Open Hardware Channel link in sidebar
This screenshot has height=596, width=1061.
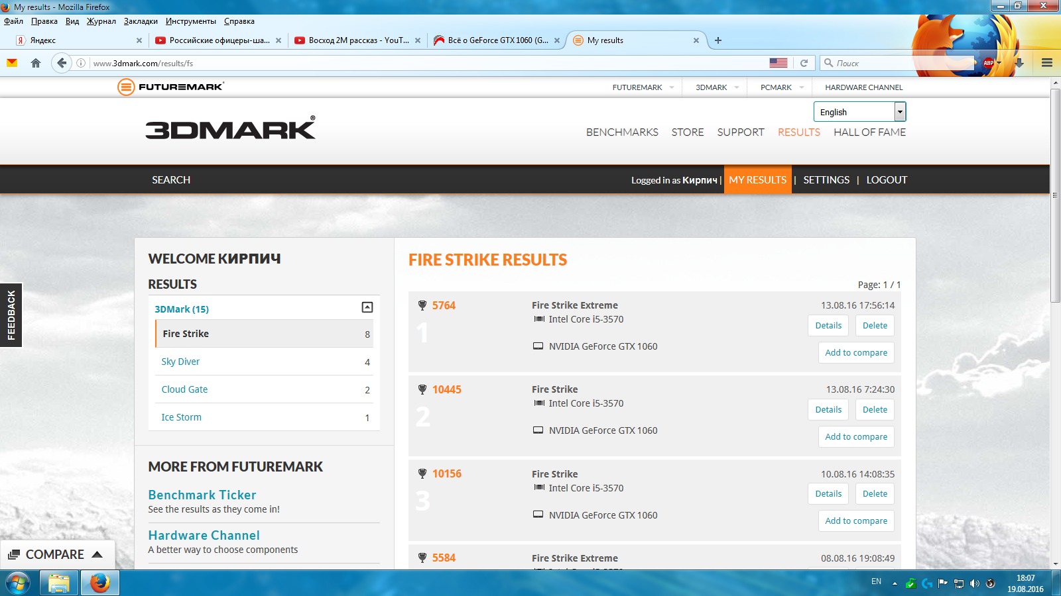(204, 535)
